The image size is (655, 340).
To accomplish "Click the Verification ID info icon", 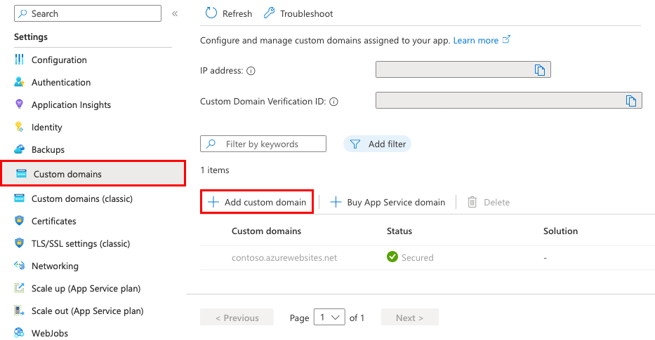I will 333,102.
